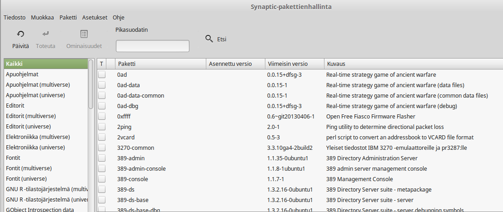503x212 pixels.
Task: Tick the 389-admin package checkbox
Action: click(102, 158)
